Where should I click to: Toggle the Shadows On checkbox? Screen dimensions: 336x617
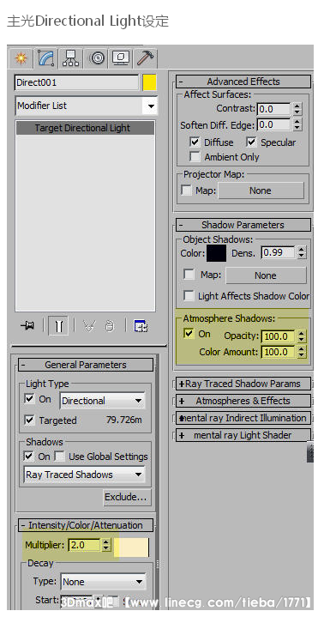pos(28,456)
